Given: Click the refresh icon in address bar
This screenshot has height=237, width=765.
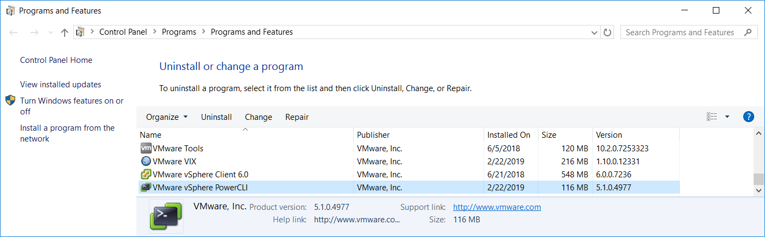Looking at the screenshot, I should (x=607, y=33).
